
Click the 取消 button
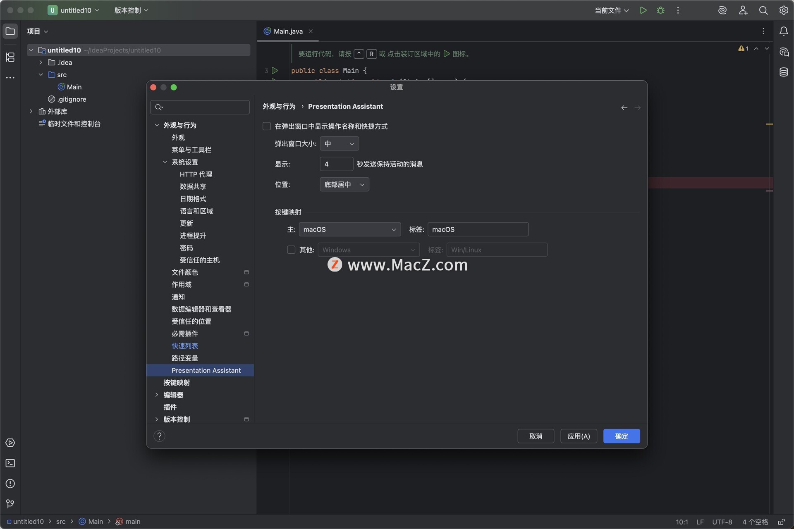pyautogui.click(x=536, y=436)
